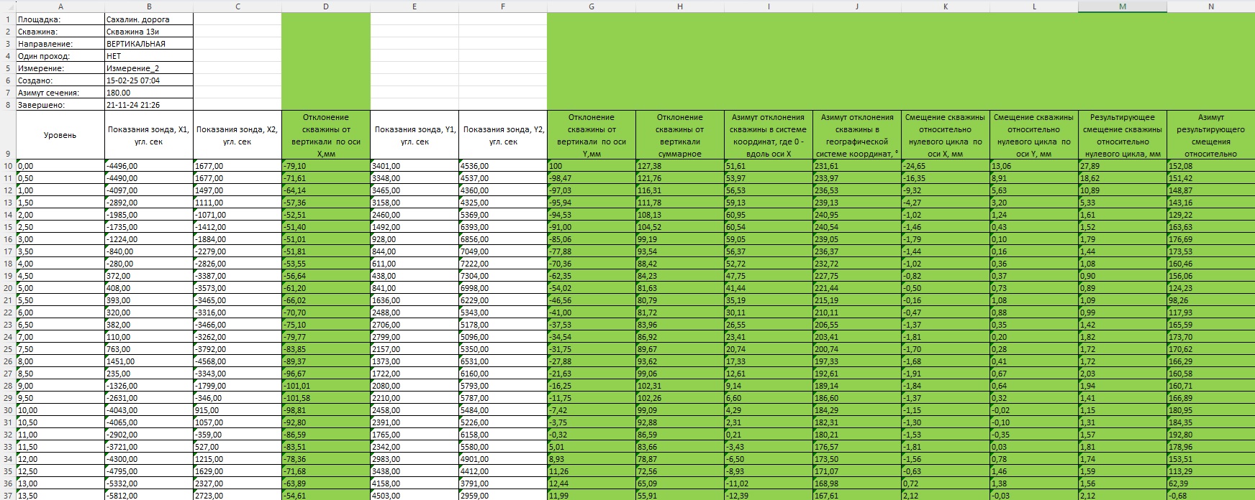Select the 'Показания зонда, X1' header cell
Image resolution: width=1255 pixels, height=500 pixels.
click(x=149, y=135)
